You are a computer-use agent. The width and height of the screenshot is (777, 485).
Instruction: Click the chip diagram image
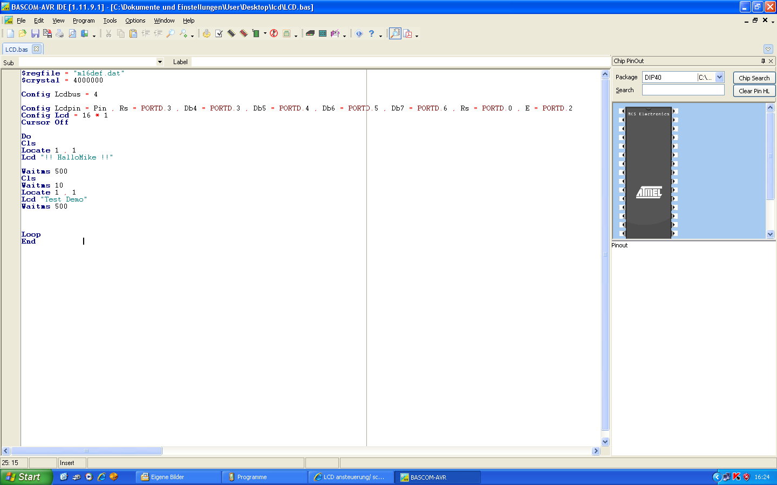(x=648, y=172)
